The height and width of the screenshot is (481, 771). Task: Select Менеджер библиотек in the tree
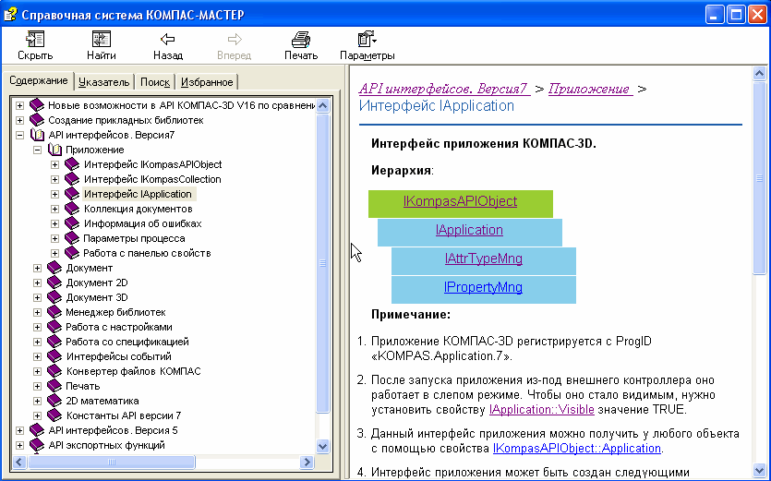click(115, 312)
